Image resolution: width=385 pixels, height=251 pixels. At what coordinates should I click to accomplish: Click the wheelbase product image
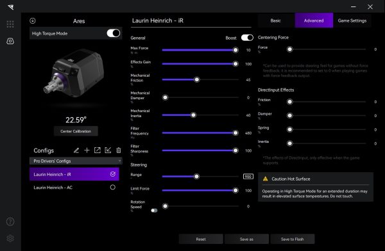click(74, 73)
